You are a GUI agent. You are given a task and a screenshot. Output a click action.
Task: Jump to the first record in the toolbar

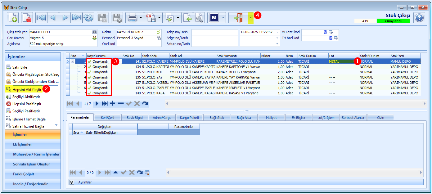click(x=41, y=18)
